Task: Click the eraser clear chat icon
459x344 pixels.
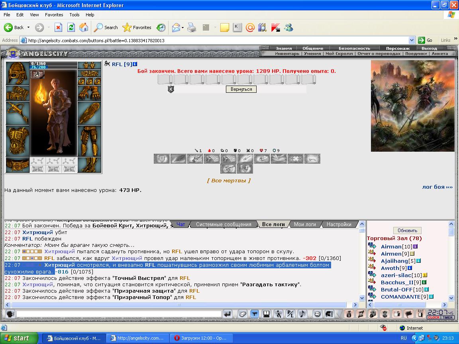Action: tap(243, 314)
